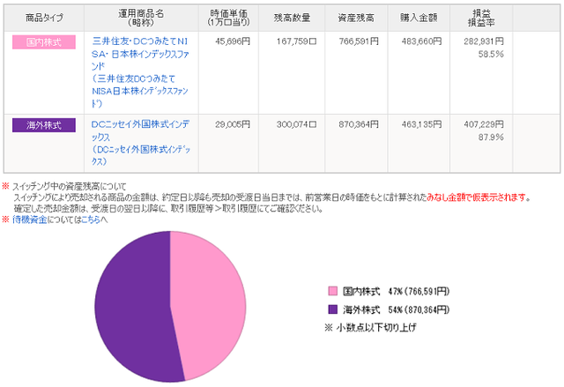
Task: Click the 商品タイプ column header
Action: pyautogui.click(x=44, y=18)
